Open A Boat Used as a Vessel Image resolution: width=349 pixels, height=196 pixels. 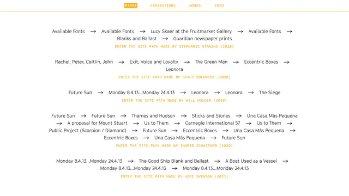click(x=251, y=161)
